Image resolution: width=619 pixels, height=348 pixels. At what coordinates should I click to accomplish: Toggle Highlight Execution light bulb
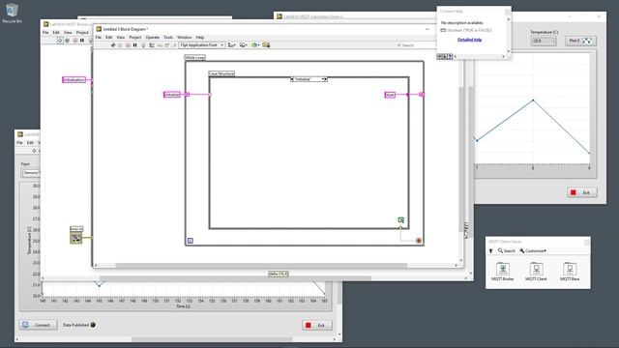coord(144,45)
